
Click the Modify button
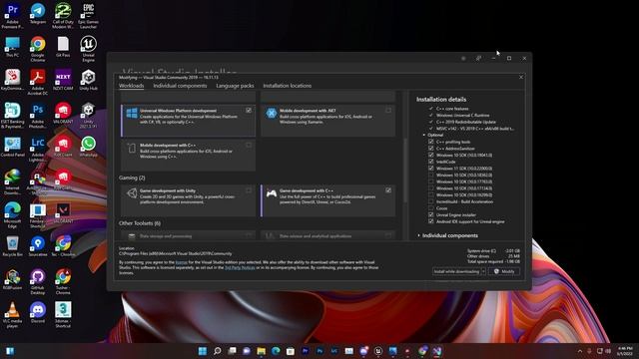tap(504, 271)
